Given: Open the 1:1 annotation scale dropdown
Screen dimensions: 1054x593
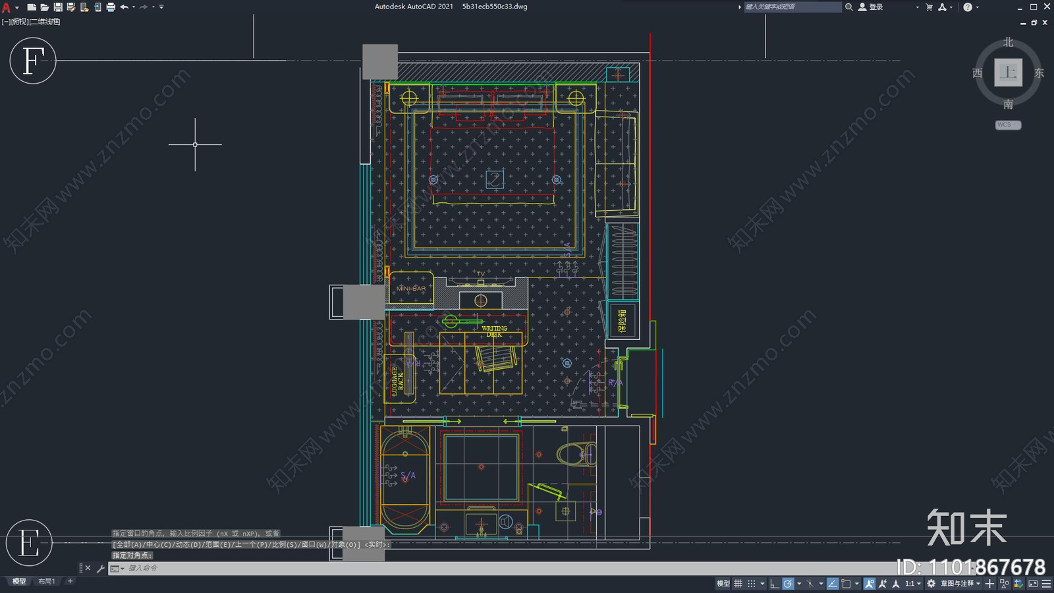Looking at the screenshot, I should coord(913,584).
